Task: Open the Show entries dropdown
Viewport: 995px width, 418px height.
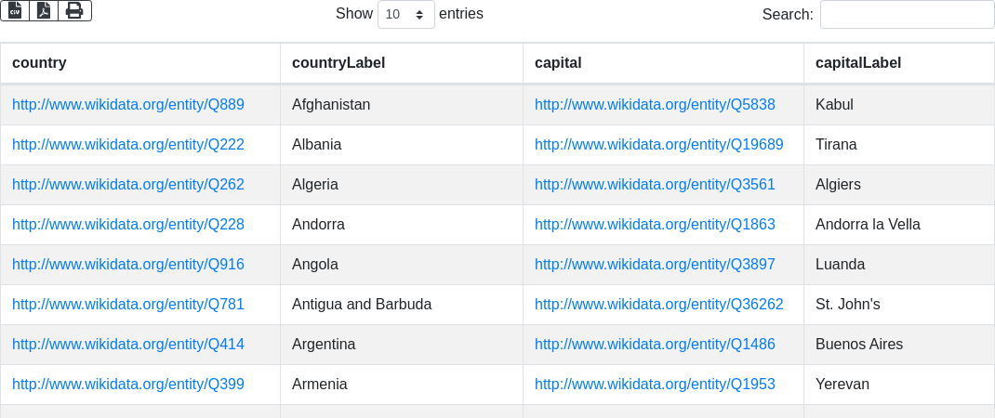Action: coord(405,14)
